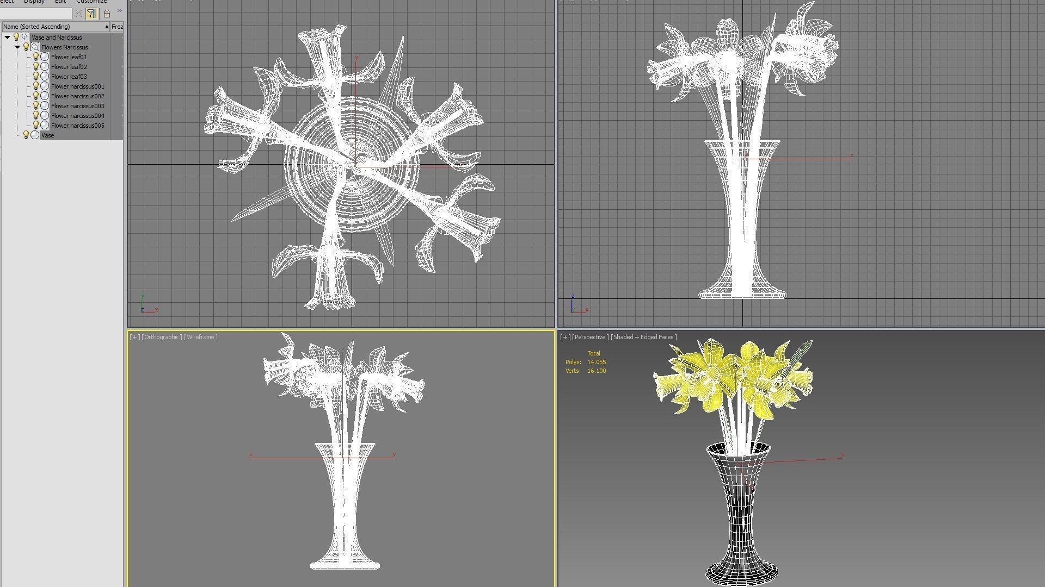
Task: Select 'Flower leaf01' in the explorer
Action: (x=69, y=57)
